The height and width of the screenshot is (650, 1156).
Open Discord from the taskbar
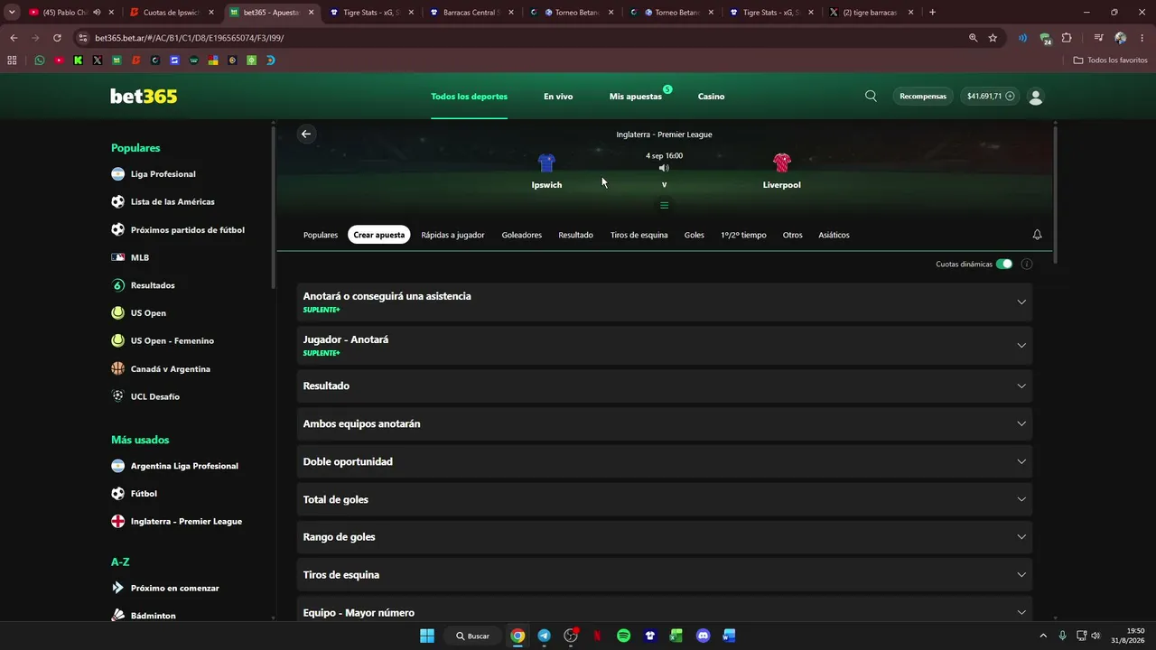703,636
